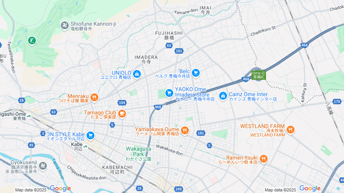This screenshot has width=344, height=193.
Task: Select the Cainz Ome Inter text label
Action: [253, 96]
